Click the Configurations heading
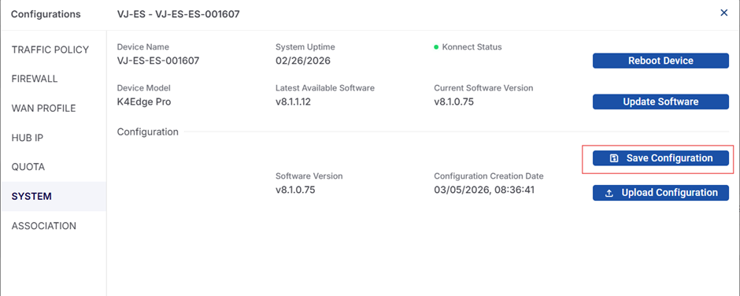The height and width of the screenshot is (296, 740). (x=46, y=14)
